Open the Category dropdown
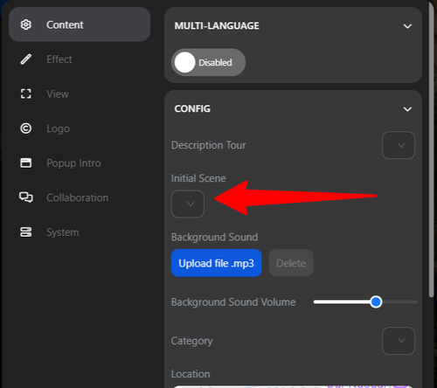The width and height of the screenshot is (437, 388). 399,341
